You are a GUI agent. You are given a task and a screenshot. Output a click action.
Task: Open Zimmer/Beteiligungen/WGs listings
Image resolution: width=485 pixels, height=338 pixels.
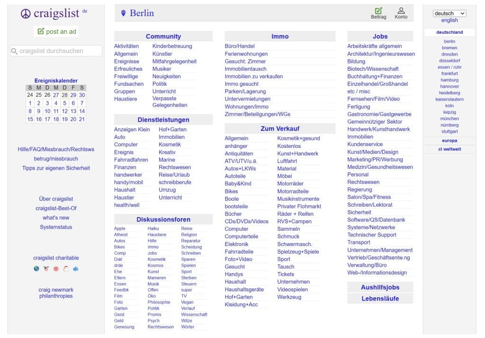[x=257, y=114]
